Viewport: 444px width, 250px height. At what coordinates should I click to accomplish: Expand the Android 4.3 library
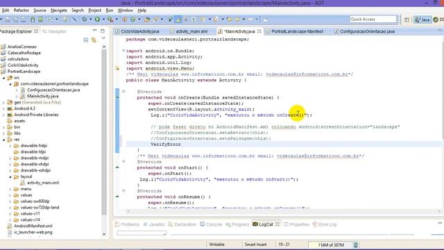4,108
